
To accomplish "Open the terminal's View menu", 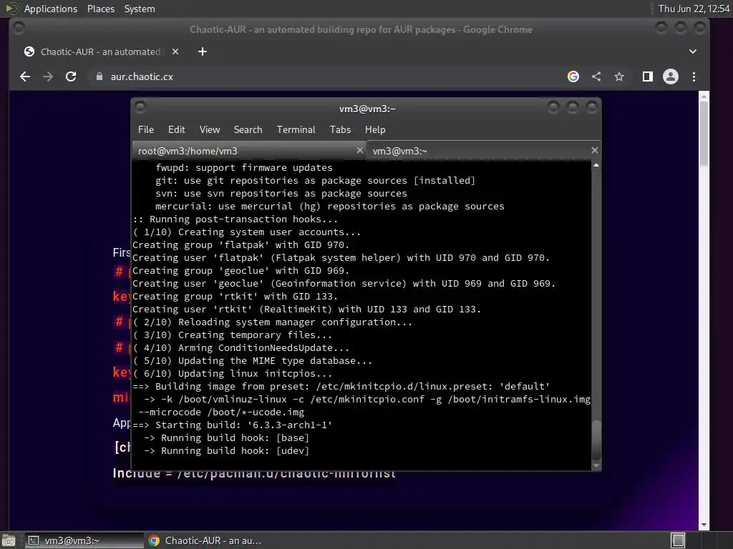I will [x=210, y=130].
